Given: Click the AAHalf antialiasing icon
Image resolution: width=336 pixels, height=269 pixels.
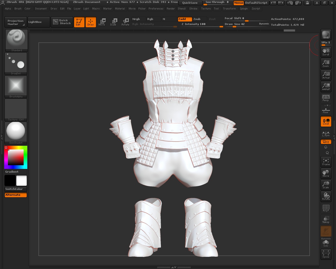Looking at the screenshot, I should (326, 87).
